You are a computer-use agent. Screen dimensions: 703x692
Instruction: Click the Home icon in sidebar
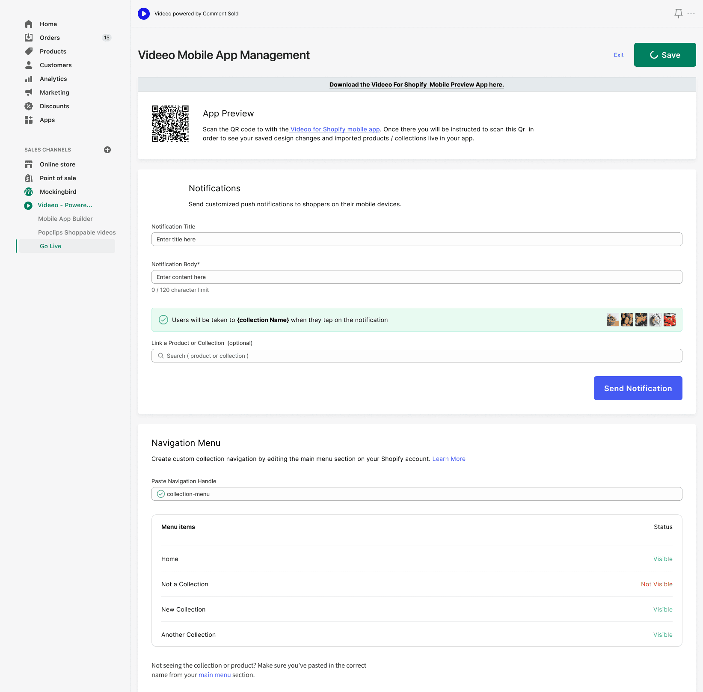29,24
